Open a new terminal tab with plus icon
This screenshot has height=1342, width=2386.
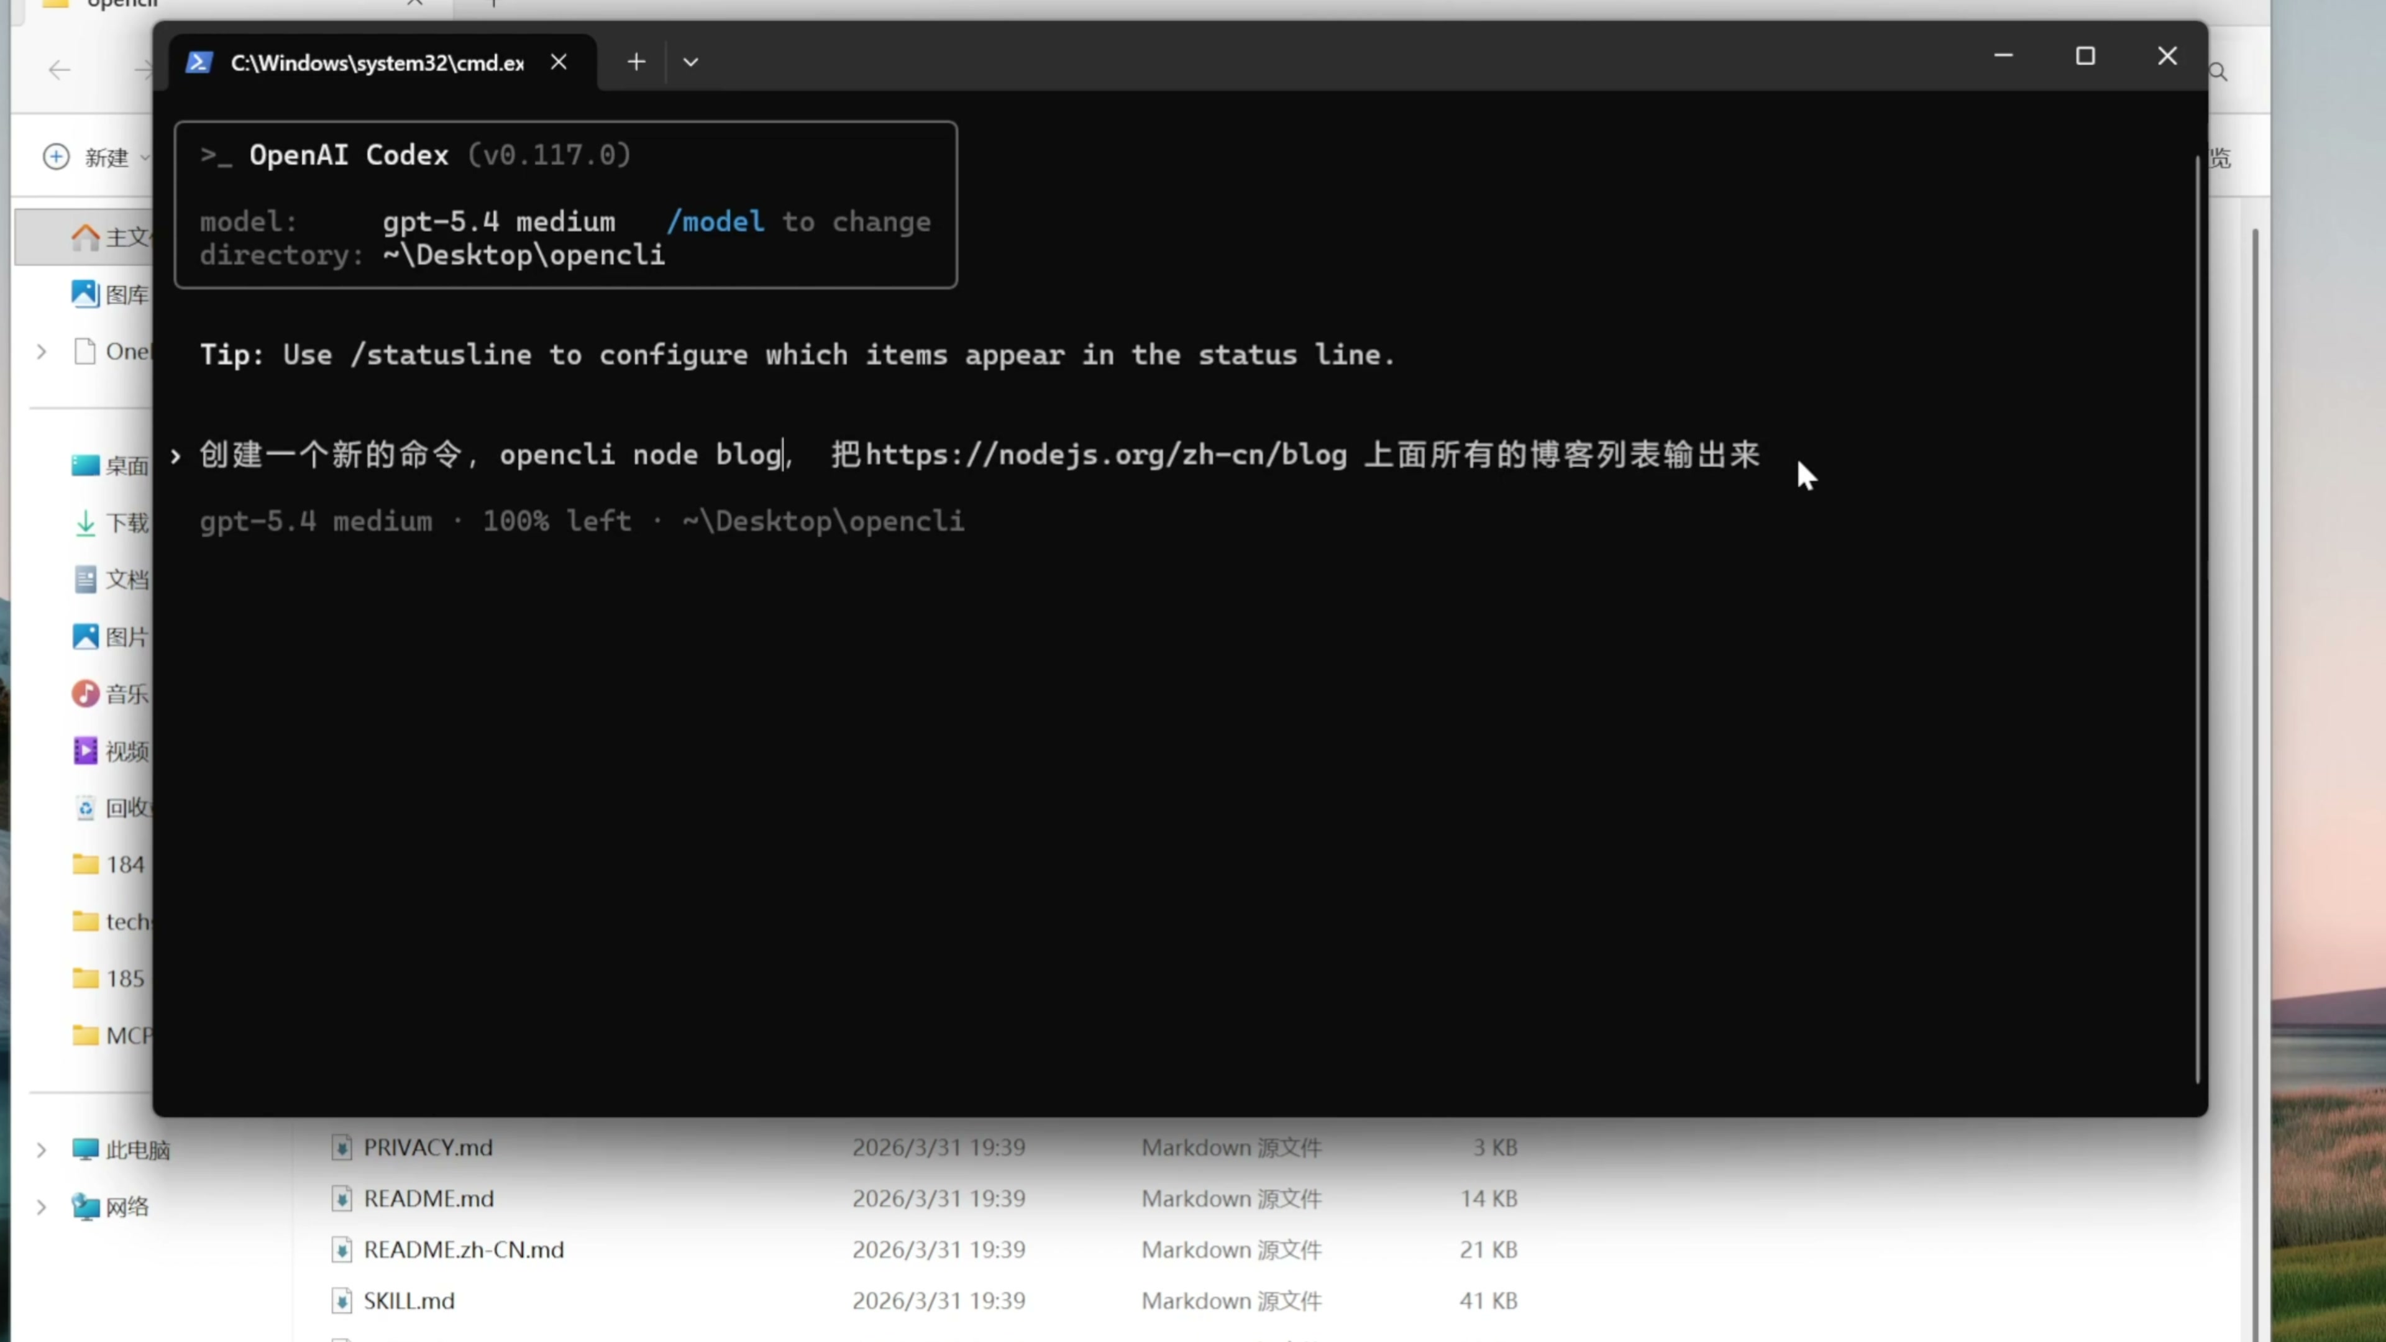tap(636, 62)
